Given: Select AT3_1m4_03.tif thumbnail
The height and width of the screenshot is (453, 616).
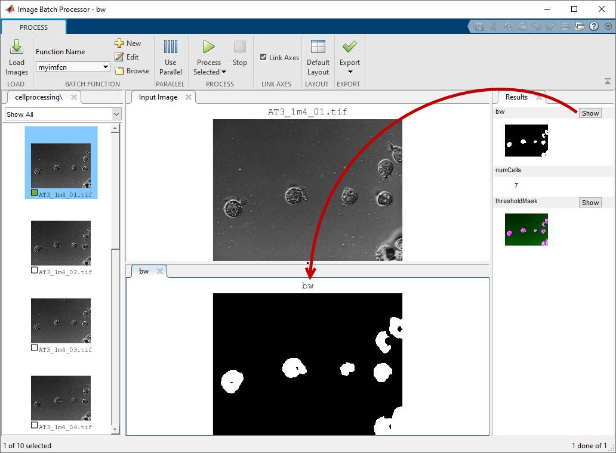Looking at the screenshot, I should pos(61,321).
